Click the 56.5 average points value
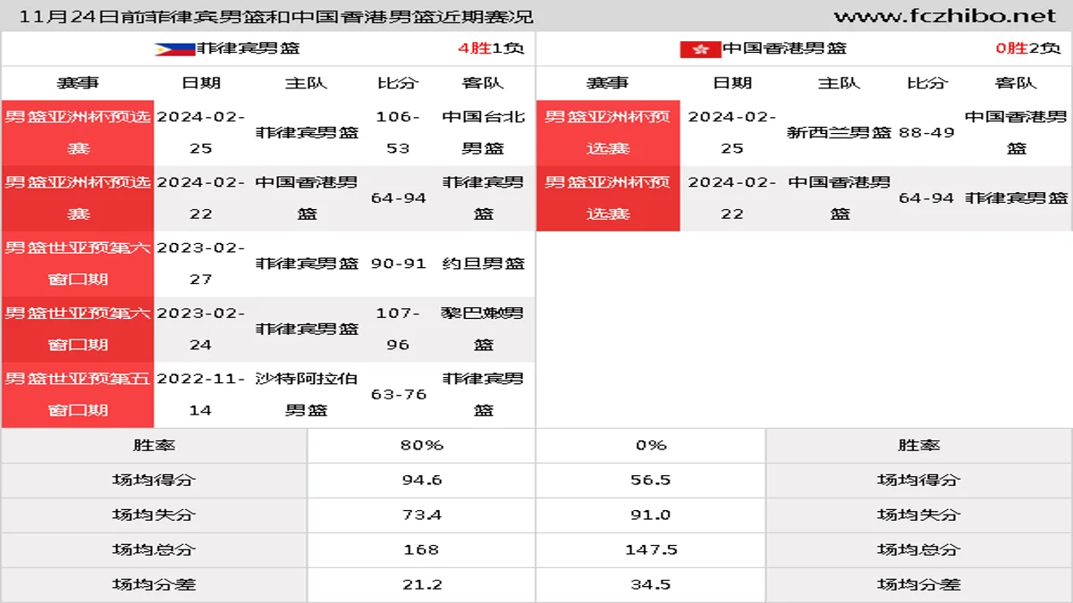 [x=651, y=480]
